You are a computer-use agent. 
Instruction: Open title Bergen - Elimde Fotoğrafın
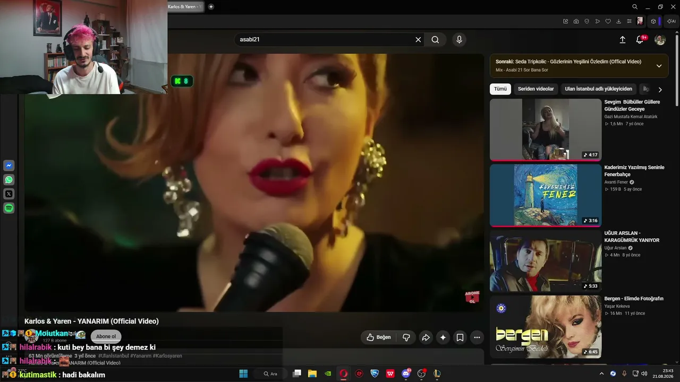click(634, 299)
